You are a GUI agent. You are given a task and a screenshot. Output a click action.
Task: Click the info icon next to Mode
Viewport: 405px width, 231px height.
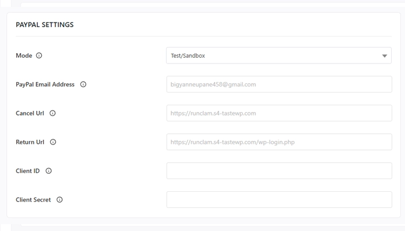[x=39, y=55]
